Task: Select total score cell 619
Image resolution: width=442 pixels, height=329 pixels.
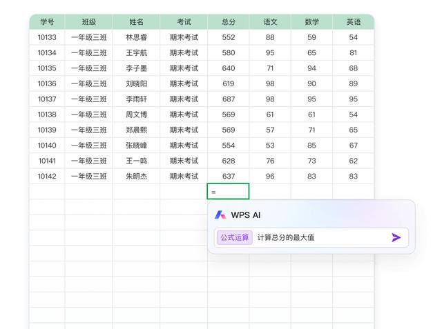Action: (229, 84)
